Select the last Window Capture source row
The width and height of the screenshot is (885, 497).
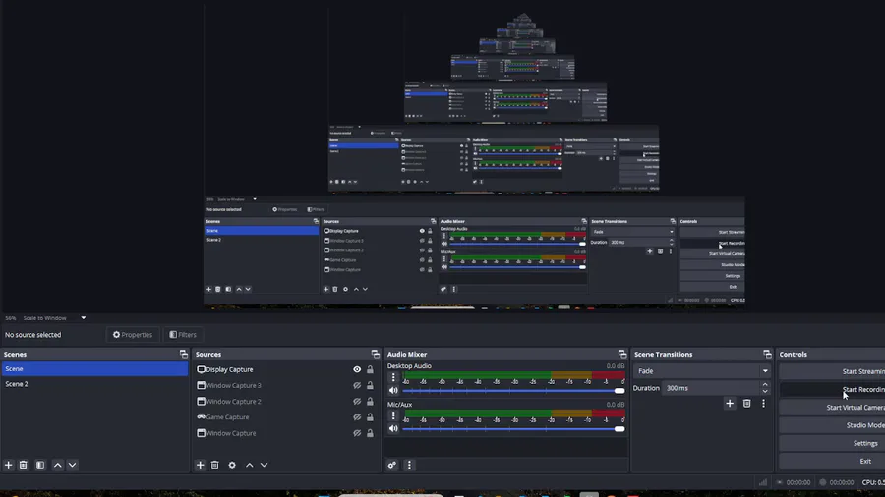[x=285, y=433]
